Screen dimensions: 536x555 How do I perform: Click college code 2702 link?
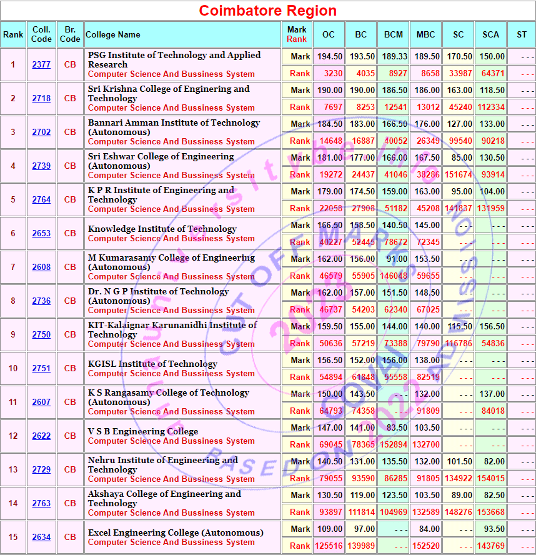click(x=41, y=132)
